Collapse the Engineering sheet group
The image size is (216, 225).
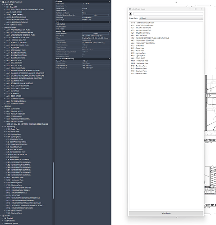3,126
